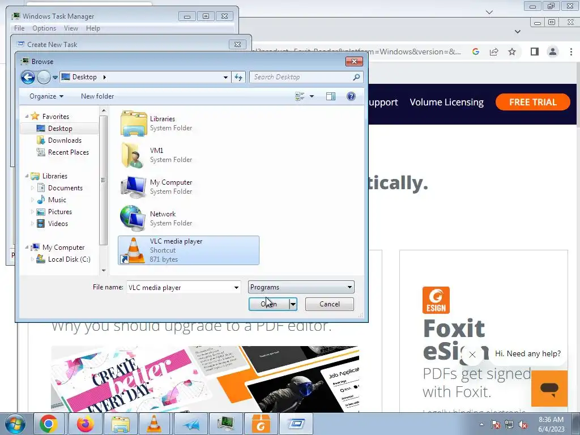
Task: Collapse My Computer in navigation pane
Action: point(27,247)
